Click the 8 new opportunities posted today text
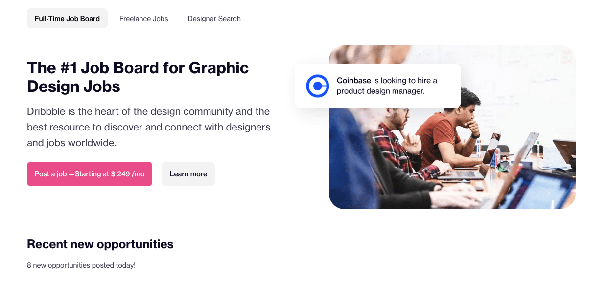607x281 pixels. (81, 265)
